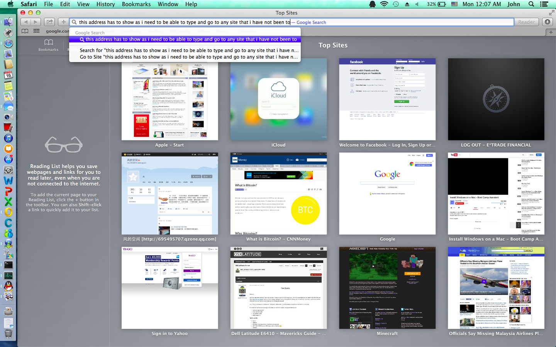Open Terminal from the Dock
This screenshot has height=347, width=556.
tap(8, 265)
